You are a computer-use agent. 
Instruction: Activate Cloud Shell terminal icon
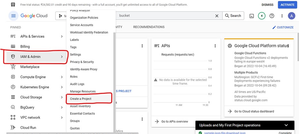pyautogui.click(x=252, y=16)
